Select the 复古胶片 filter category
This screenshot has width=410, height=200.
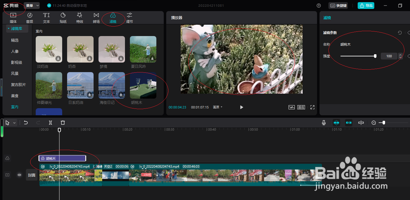pyautogui.click(x=18, y=84)
